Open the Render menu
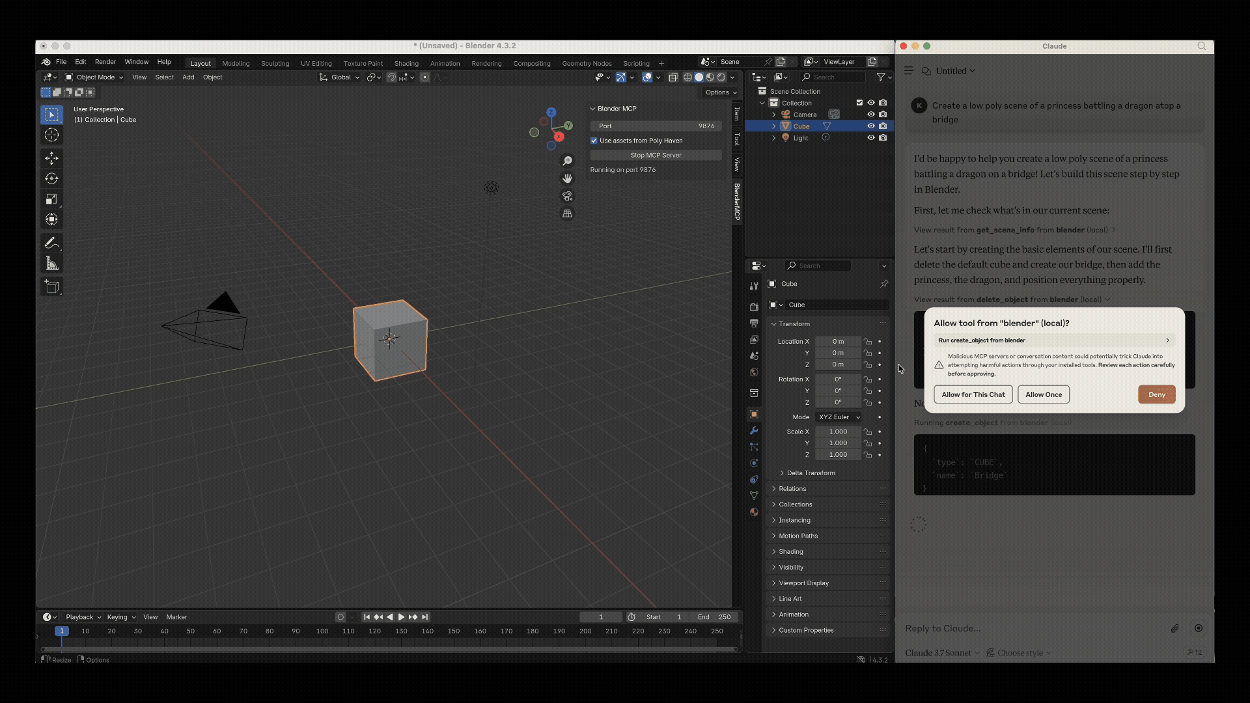1250x703 pixels. click(105, 62)
